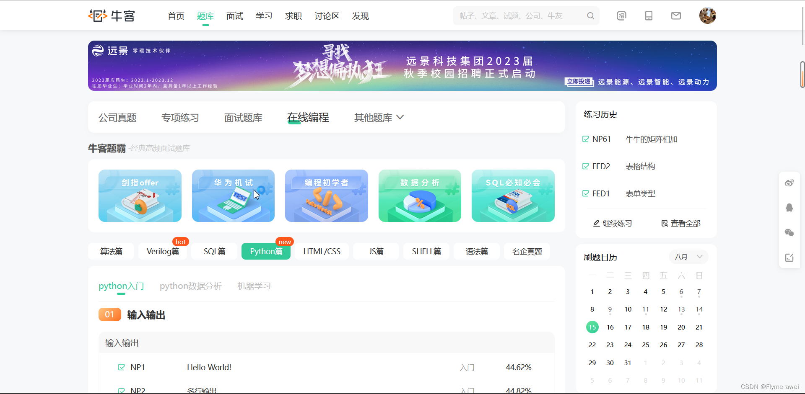Select the SQL篇 category

pyautogui.click(x=214, y=251)
